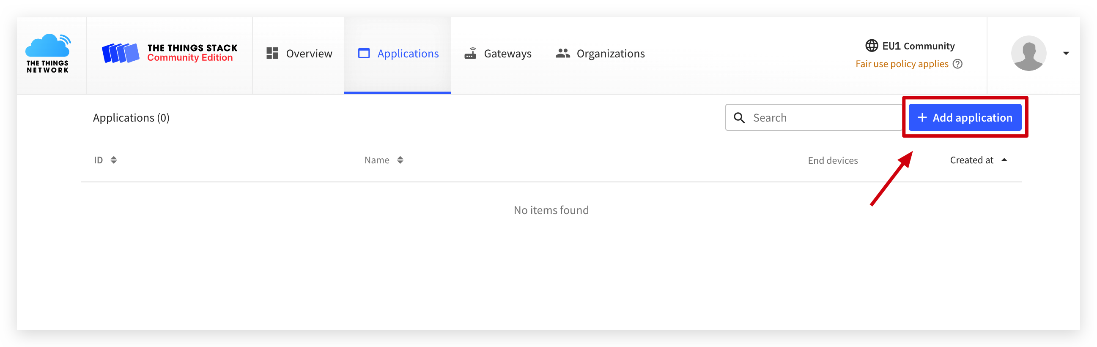Image resolution: width=1097 pixels, height=347 pixels.
Task: Expand the user account dropdown arrow
Action: [x=1066, y=53]
